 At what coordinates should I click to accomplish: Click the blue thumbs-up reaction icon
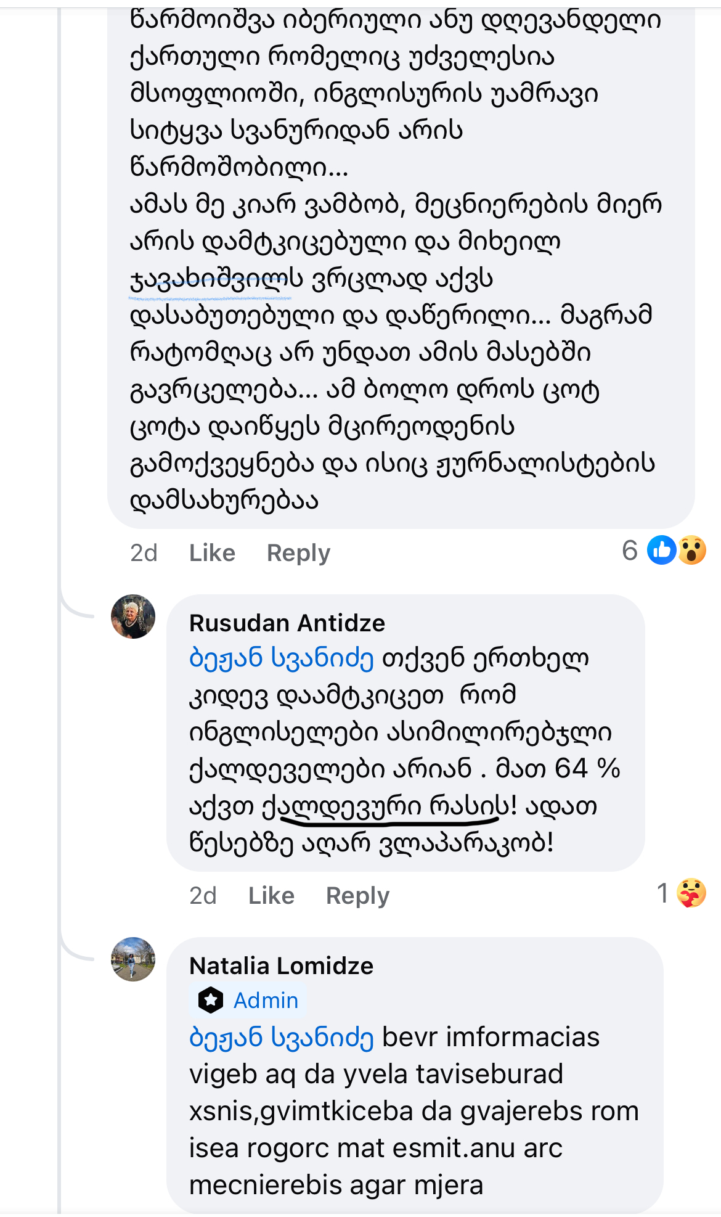pyautogui.click(x=662, y=550)
